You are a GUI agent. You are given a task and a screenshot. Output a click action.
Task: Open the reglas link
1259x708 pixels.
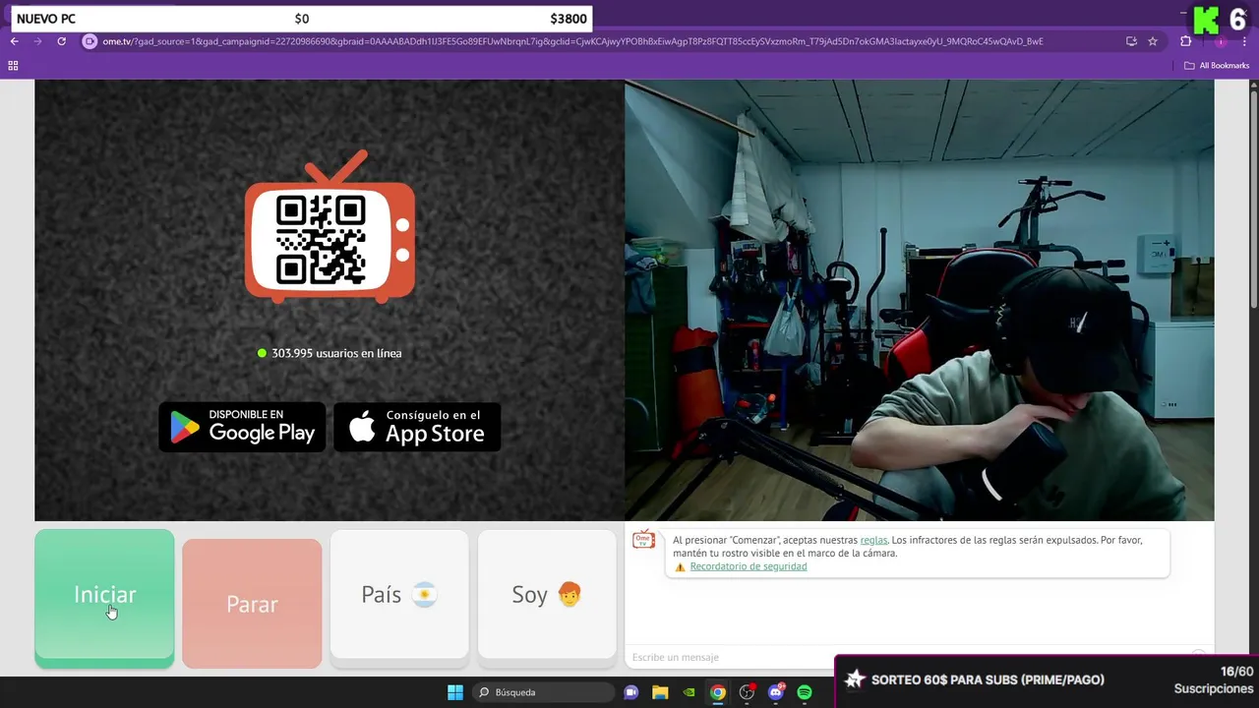[873, 540]
